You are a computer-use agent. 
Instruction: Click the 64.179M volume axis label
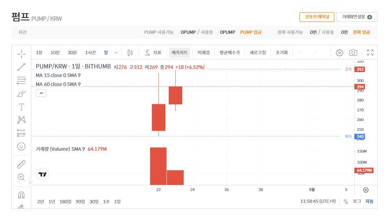[x=364, y=170]
